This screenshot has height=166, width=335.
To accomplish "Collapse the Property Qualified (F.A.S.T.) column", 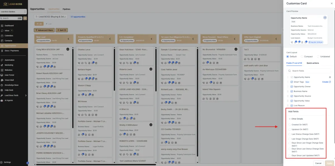I will tap(110, 39).
